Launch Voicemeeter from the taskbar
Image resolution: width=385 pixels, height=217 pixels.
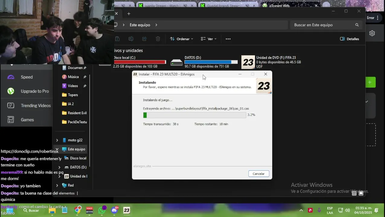pyautogui.click(x=90, y=210)
